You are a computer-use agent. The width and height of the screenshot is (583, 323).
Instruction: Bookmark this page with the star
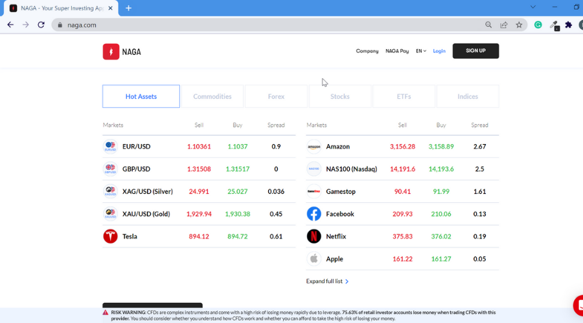coord(519,25)
